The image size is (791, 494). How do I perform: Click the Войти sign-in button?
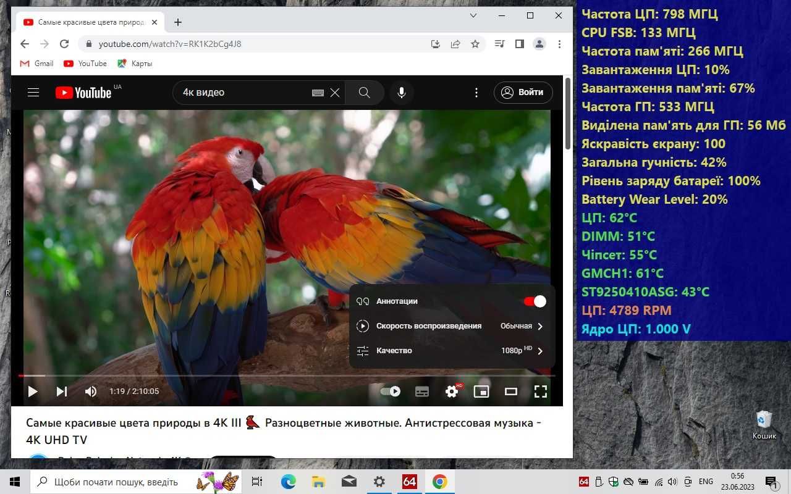523,93
